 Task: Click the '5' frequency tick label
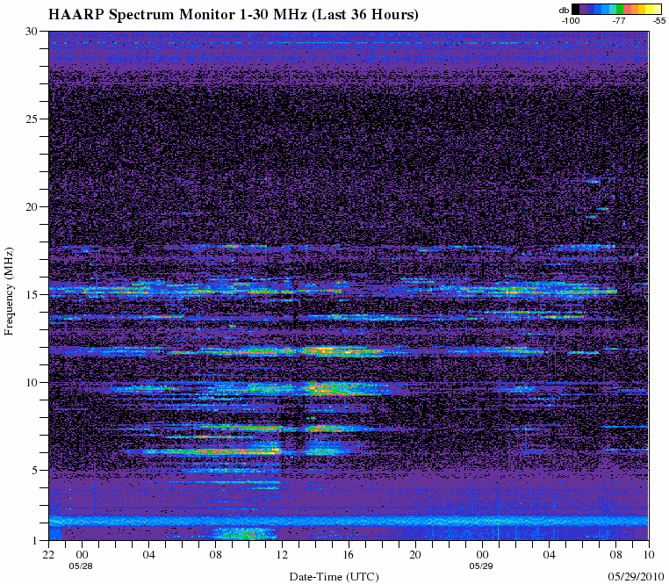pos(35,471)
